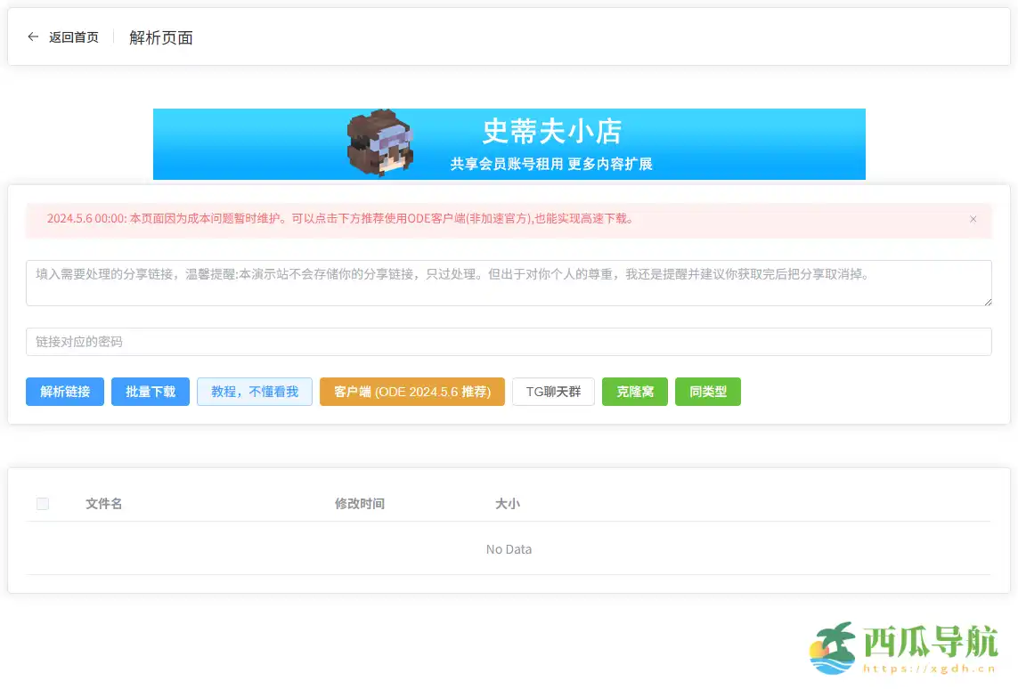This screenshot has width=1018, height=689.
Task: Click the 返回首页 link
Action: click(74, 37)
